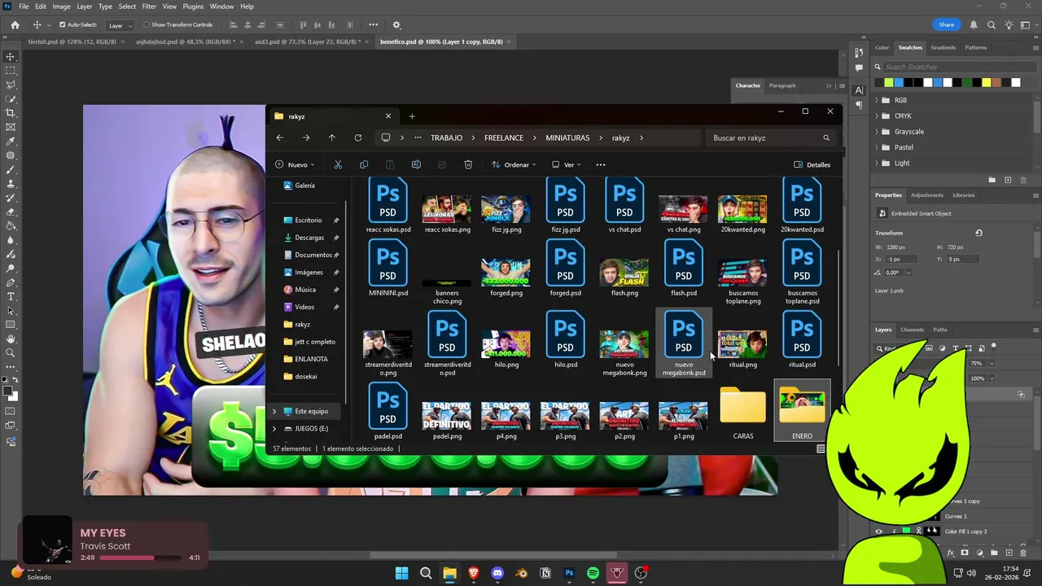Image resolution: width=1042 pixels, height=586 pixels.
Task: Toggle visibility of Color Fill 1 copy 3 layer
Action: pyautogui.click(x=878, y=531)
